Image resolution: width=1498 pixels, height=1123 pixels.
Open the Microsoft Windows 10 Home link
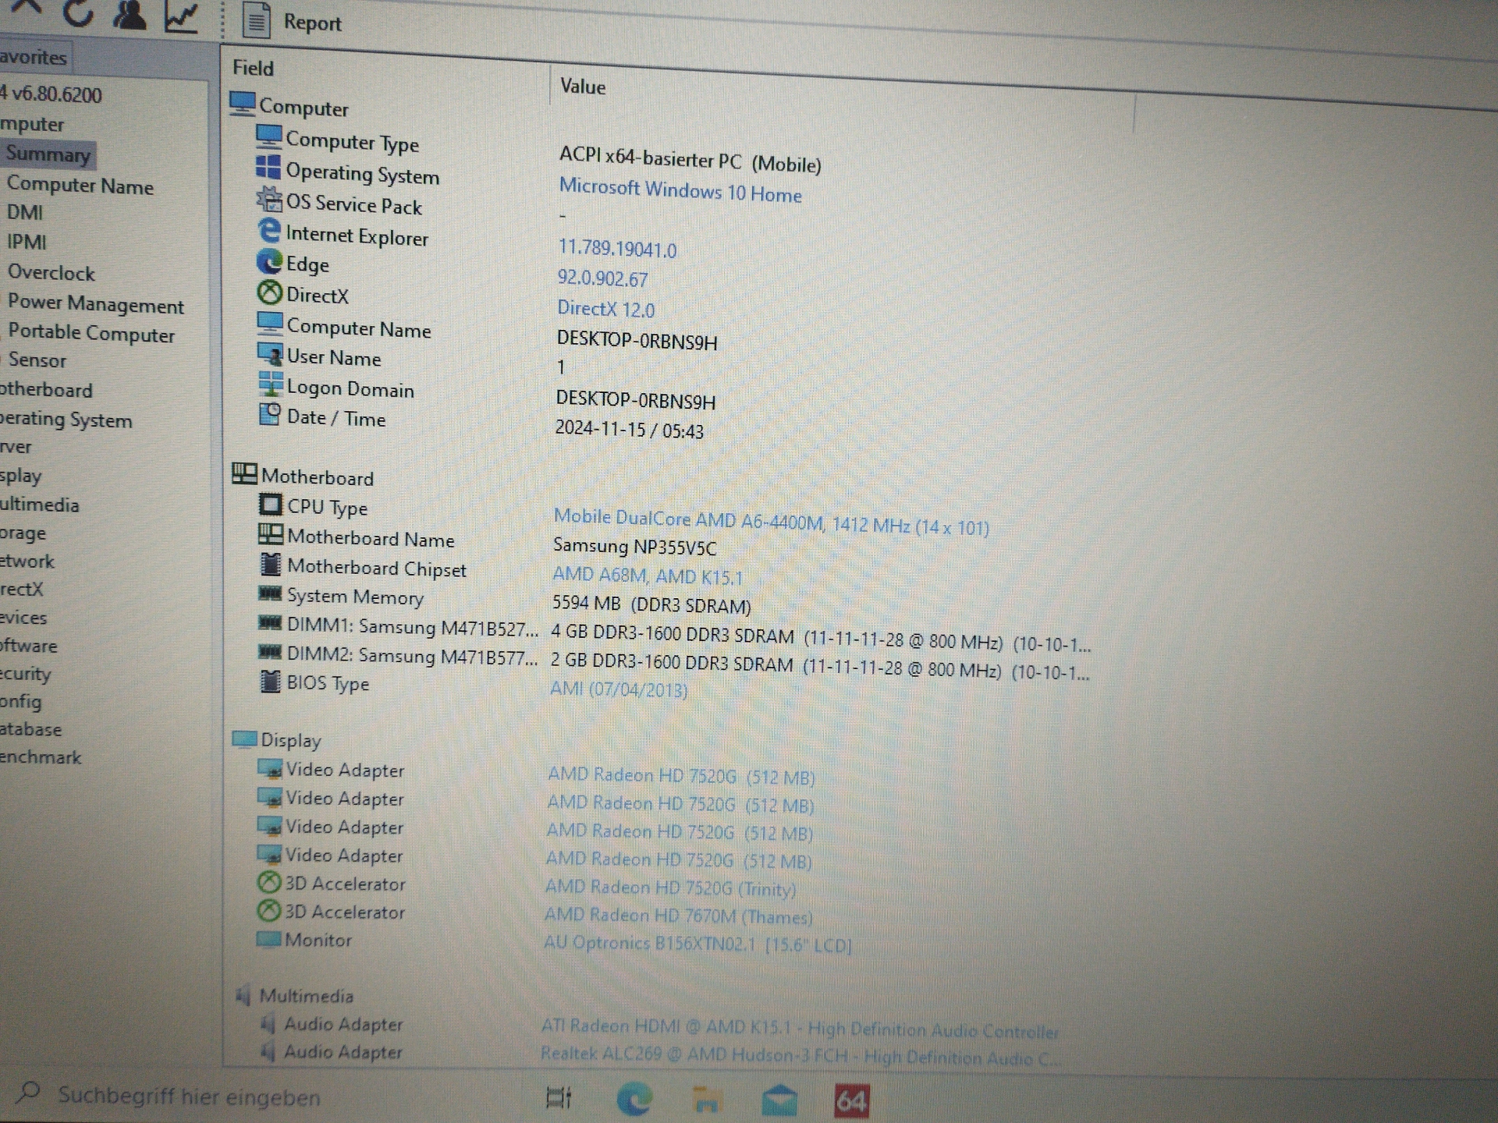click(x=680, y=190)
